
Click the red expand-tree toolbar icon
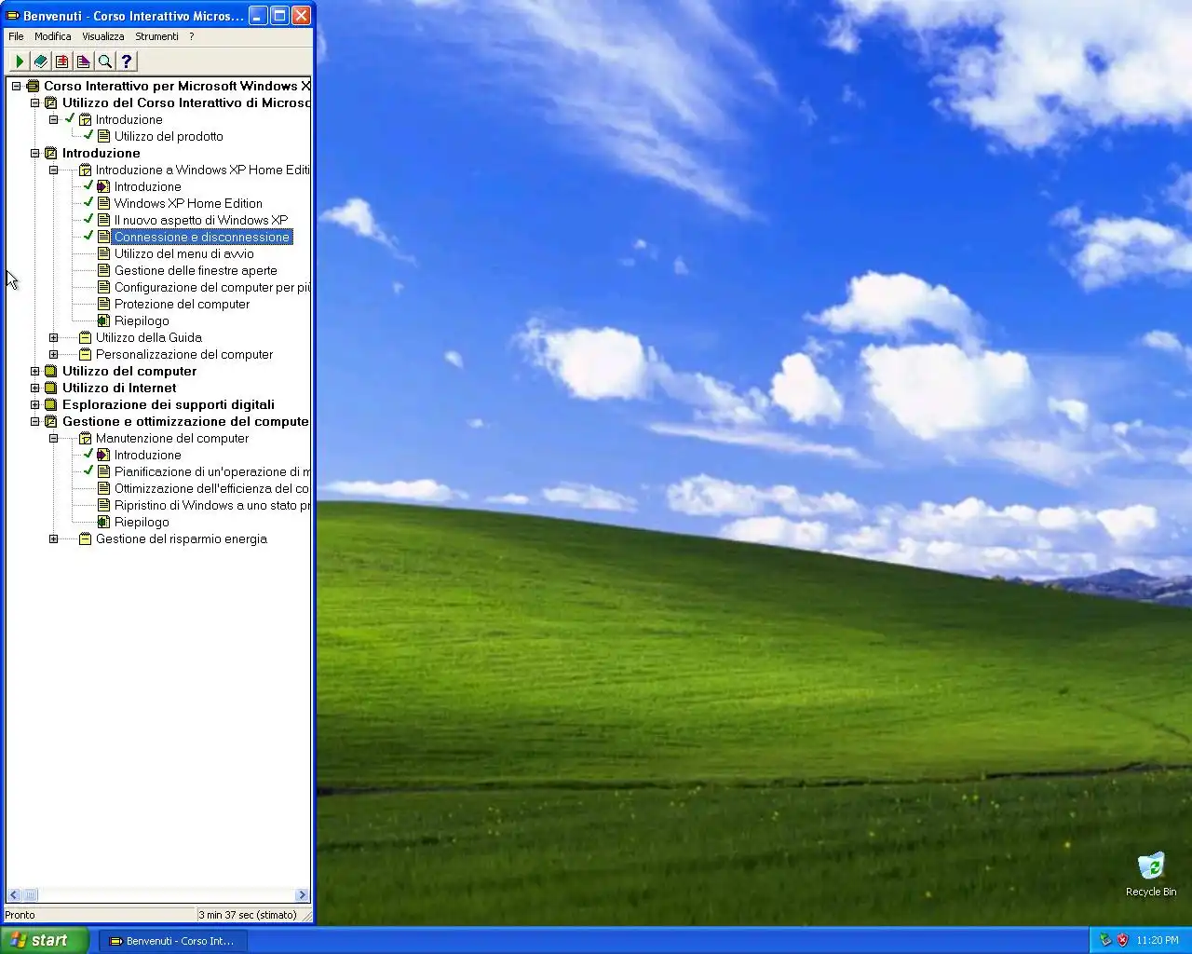click(61, 61)
